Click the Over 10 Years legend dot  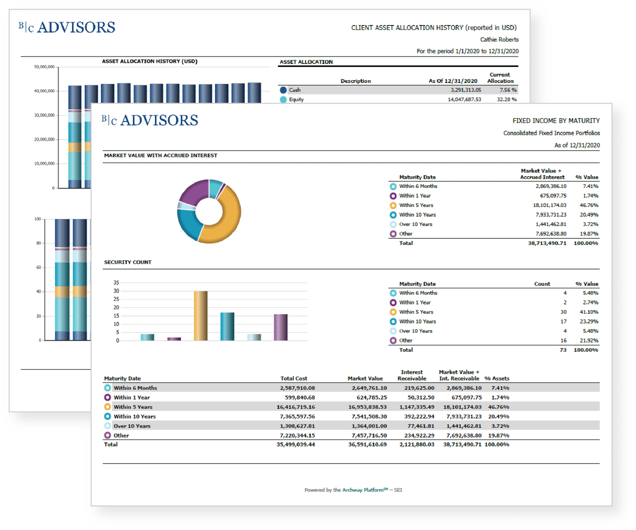pos(392,224)
